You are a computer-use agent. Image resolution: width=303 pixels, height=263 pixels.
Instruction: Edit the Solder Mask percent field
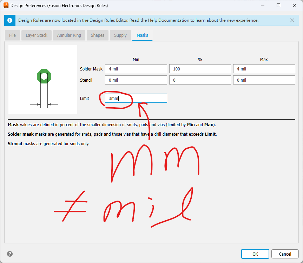tap(200, 69)
